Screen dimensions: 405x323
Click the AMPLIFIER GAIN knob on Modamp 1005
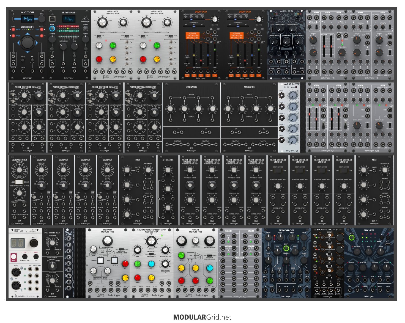(107, 241)
